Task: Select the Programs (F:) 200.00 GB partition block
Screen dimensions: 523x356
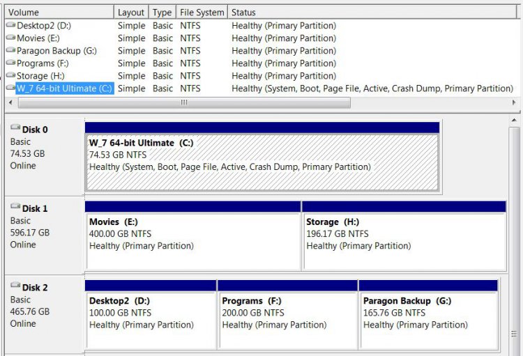Action: tap(287, 315)
